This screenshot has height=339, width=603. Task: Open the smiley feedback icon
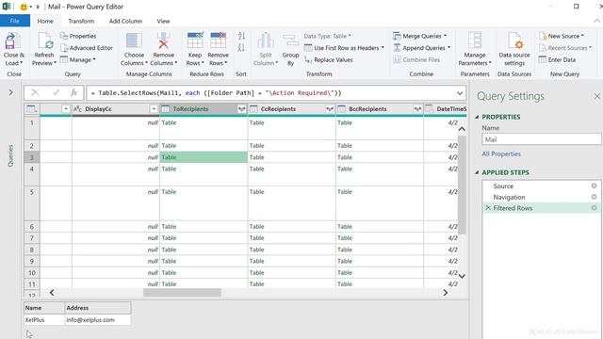pyautogui.click(x=24, y=7)
